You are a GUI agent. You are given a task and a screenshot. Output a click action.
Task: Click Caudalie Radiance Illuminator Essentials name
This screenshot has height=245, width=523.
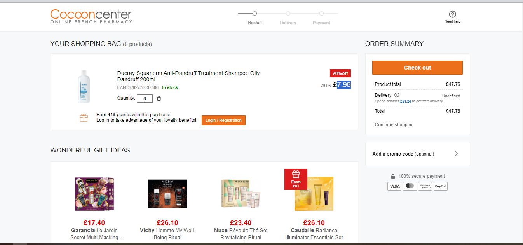pos(314,234)
